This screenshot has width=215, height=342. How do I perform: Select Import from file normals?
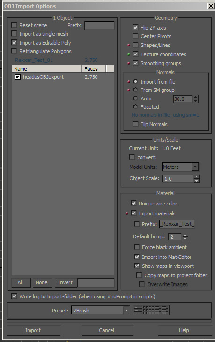[x=135, y=81]
